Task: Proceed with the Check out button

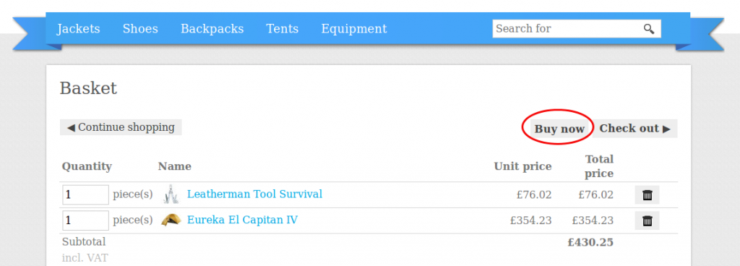Action: pos(634,129)
